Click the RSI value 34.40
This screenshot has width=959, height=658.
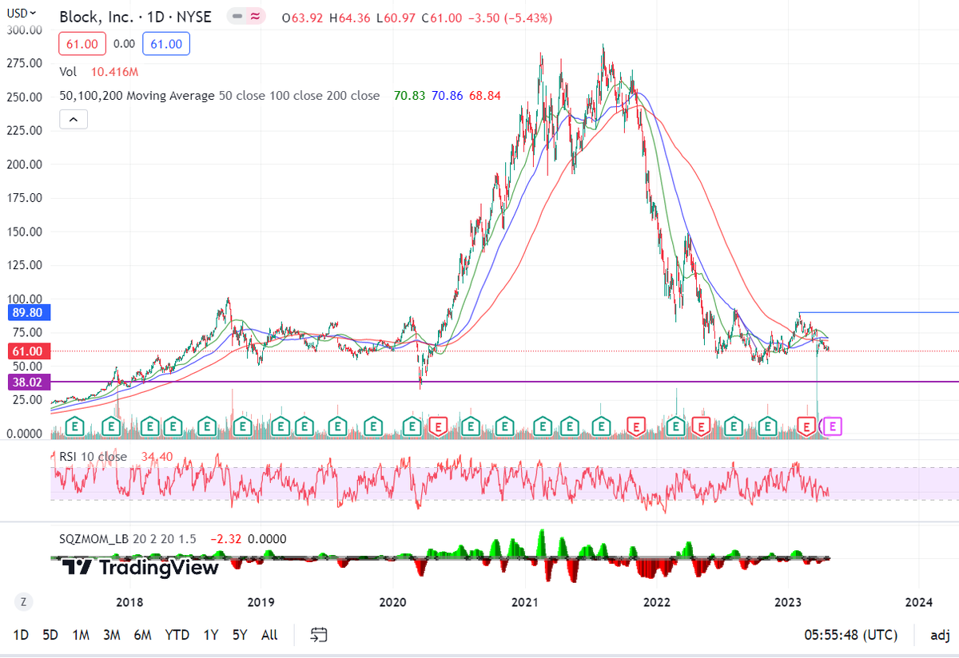(157, 457)
